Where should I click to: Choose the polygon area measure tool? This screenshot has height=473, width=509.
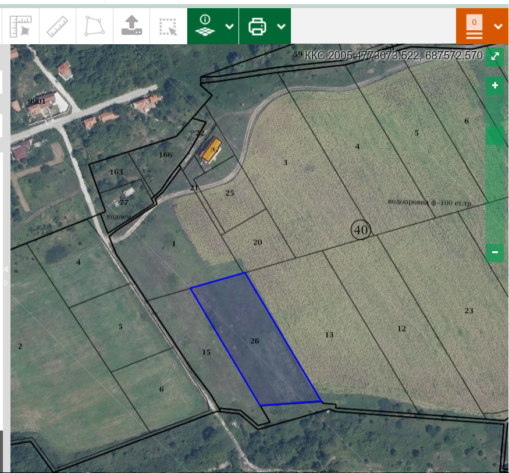[x=94, y=26]
